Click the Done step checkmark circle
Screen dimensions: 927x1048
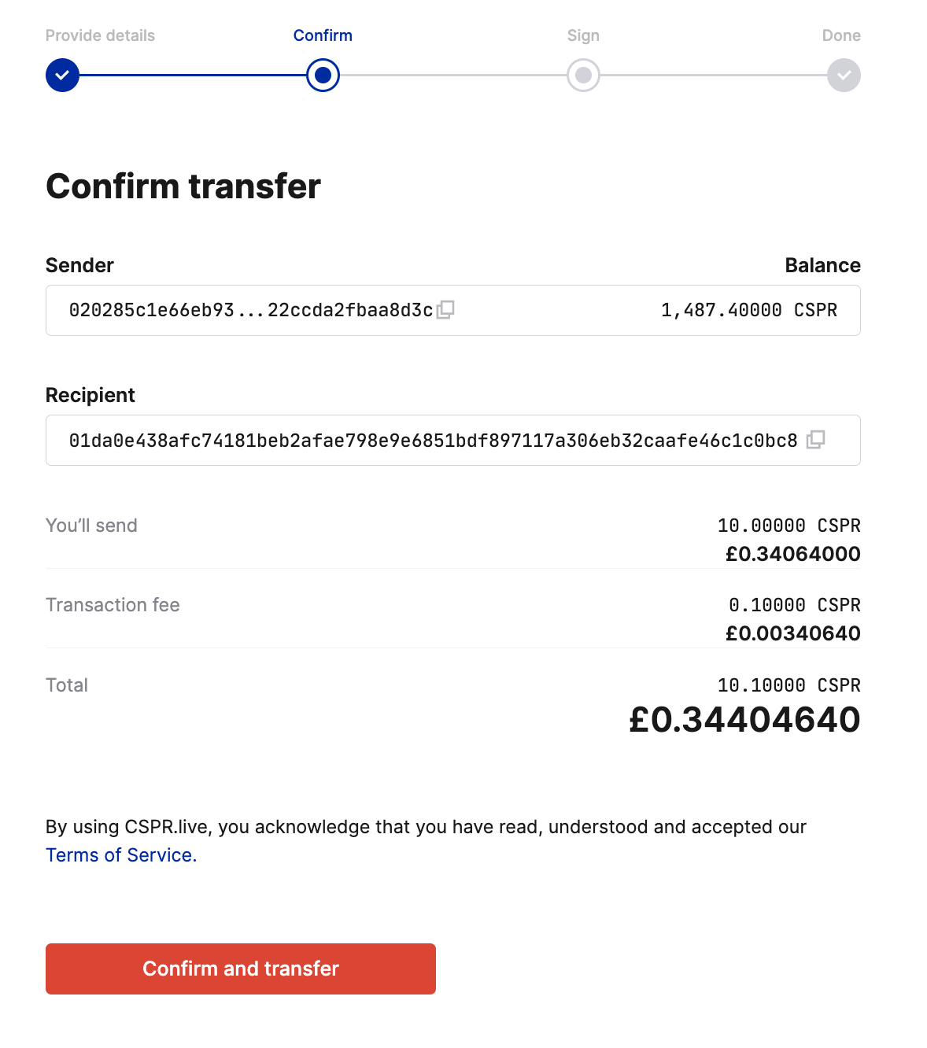[843, 75]
